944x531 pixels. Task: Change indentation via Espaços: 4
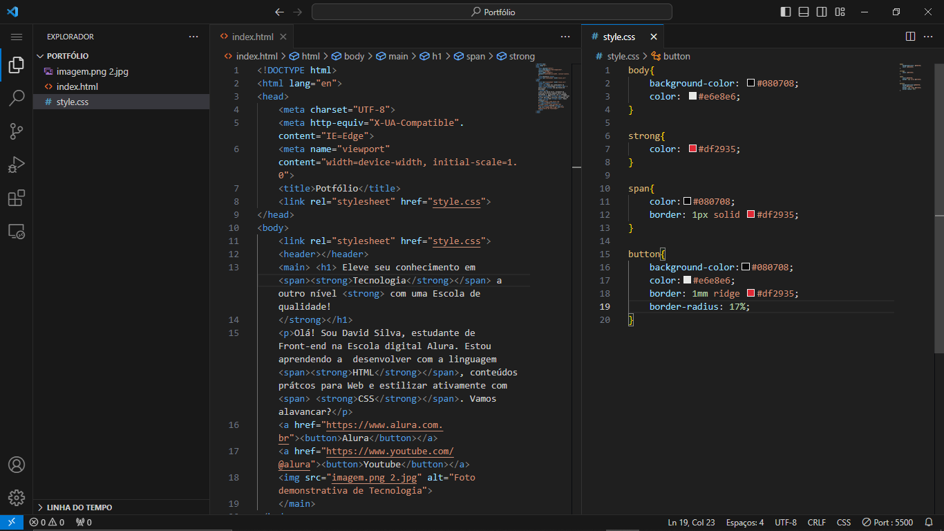tap(745, 523)
